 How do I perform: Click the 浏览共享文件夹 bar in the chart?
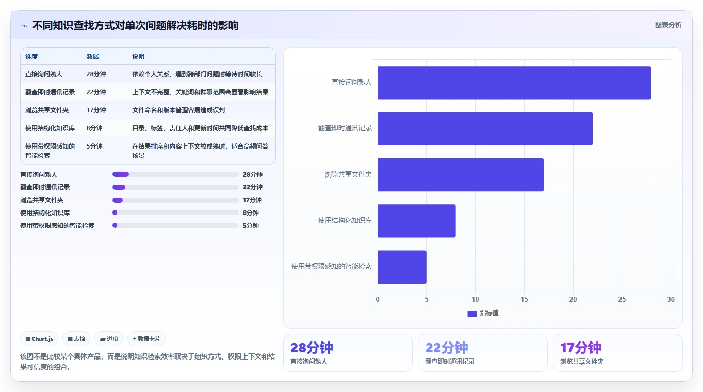coord(461,175)
